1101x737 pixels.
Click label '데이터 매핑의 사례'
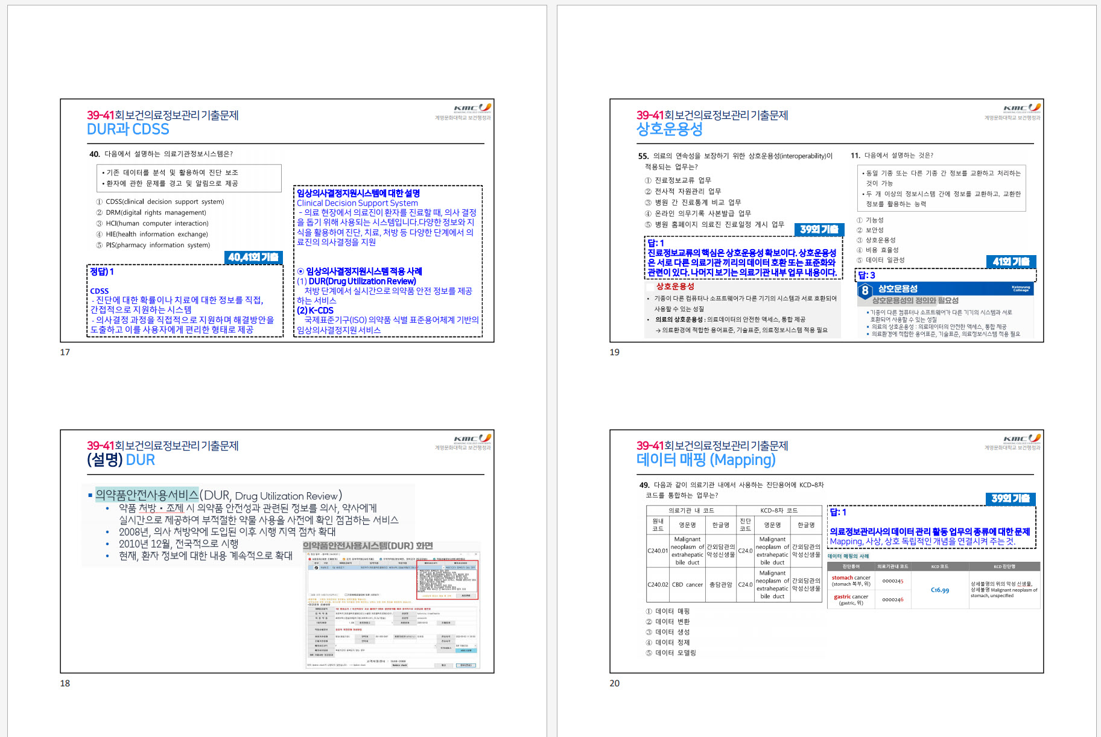point(848,556)
